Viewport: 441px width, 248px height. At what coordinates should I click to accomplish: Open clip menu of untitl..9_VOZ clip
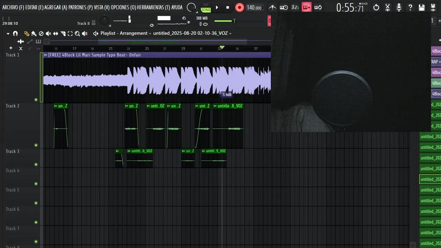tap(203, 151)
